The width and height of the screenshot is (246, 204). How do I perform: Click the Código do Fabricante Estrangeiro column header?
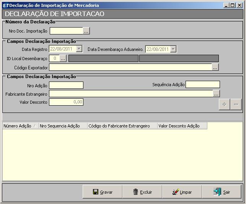122,126
